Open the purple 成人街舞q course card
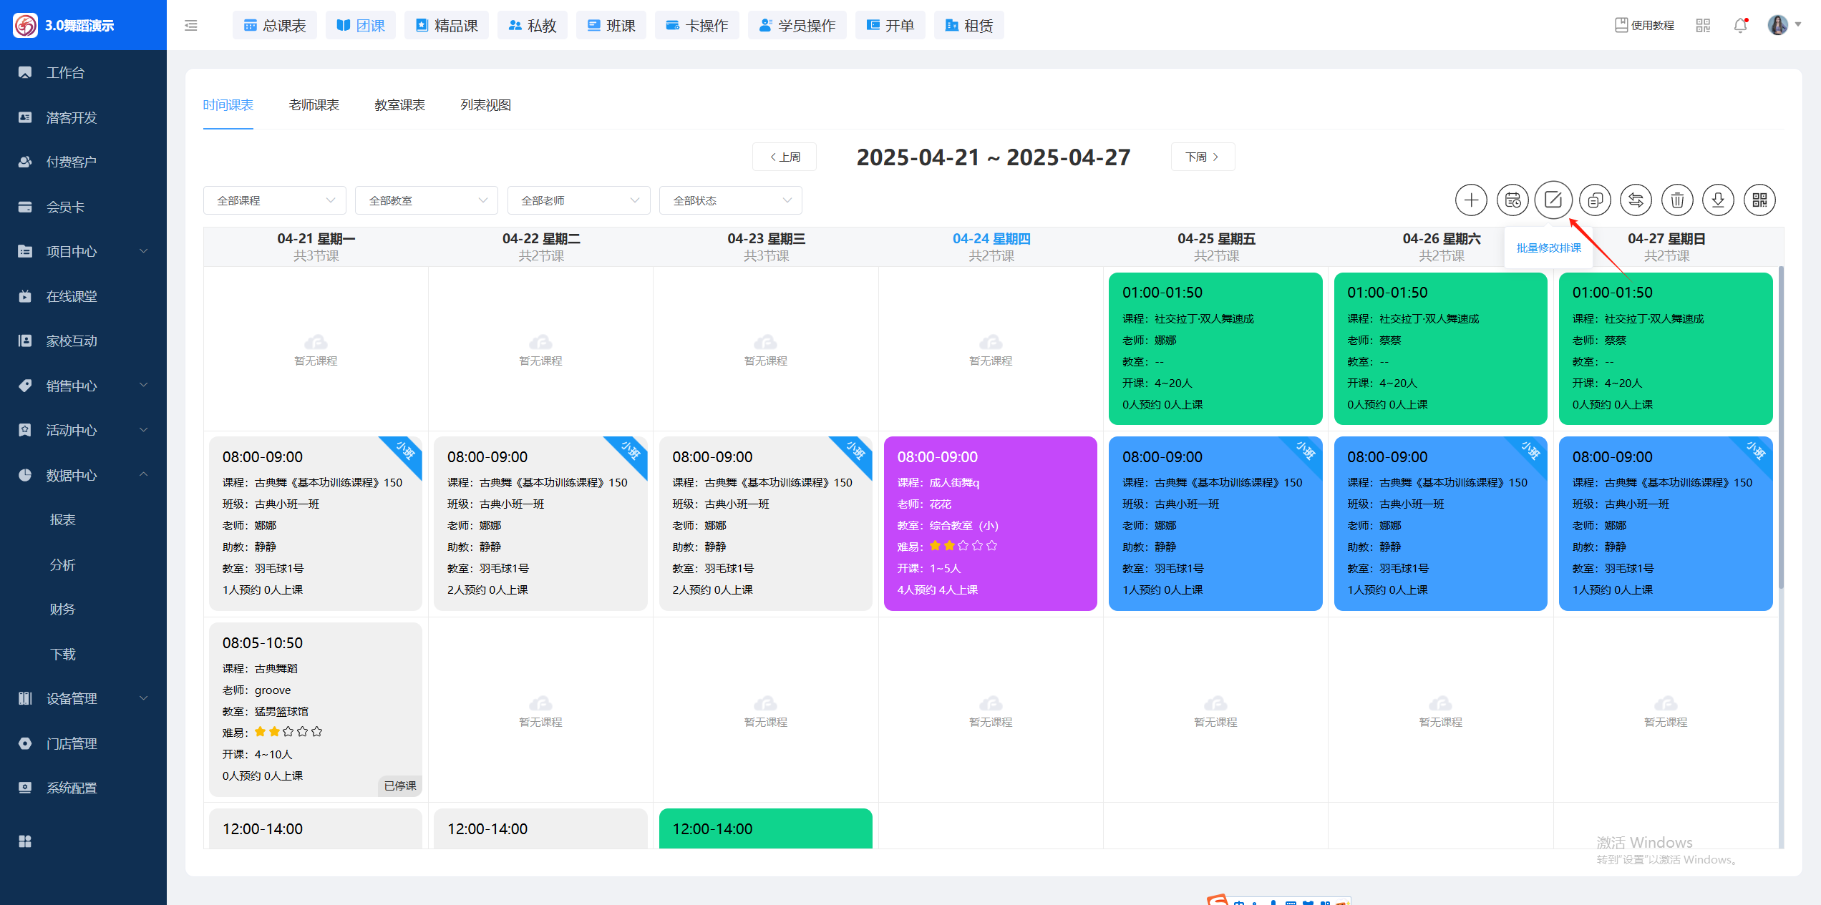1821x905 pixels. (990, 523)
